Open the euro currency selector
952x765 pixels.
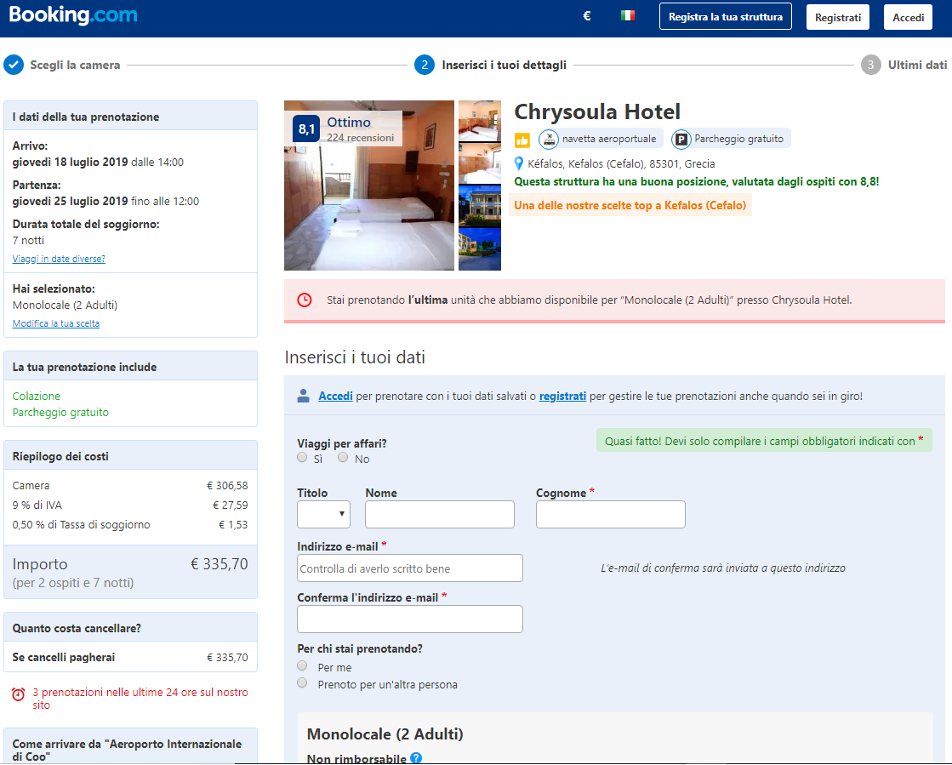tap(586, 16)
